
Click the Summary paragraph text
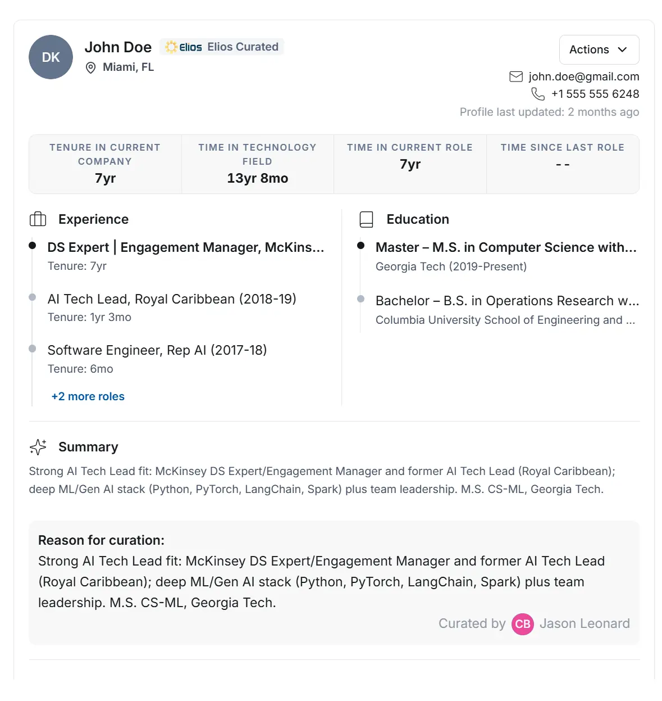point(322,480)
